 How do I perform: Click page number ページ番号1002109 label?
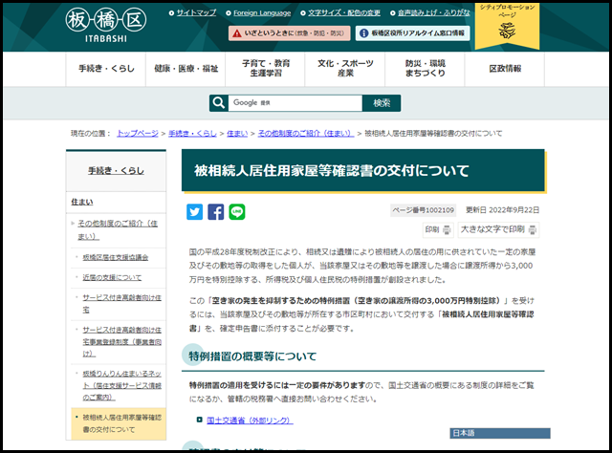pos(424,210)
